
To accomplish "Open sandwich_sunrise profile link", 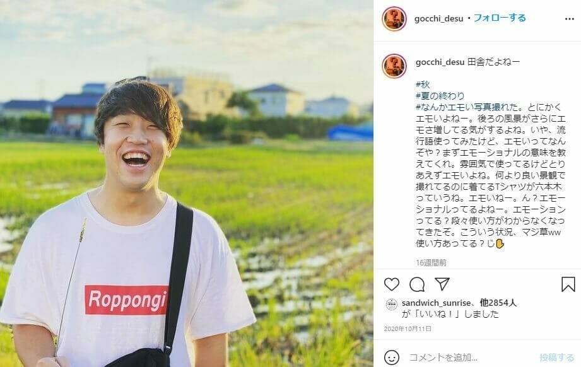I will click(x=436, y=303).
